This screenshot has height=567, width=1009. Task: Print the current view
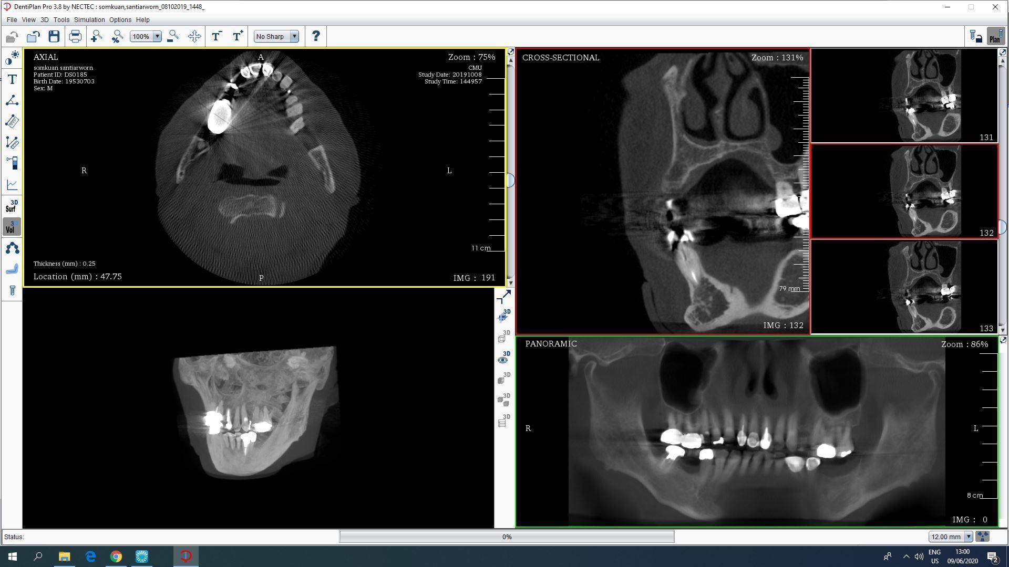(x=75, y=36)
